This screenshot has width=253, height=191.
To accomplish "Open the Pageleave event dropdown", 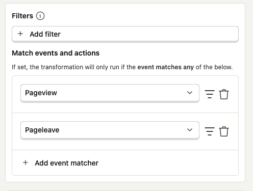I will (110, 130).
